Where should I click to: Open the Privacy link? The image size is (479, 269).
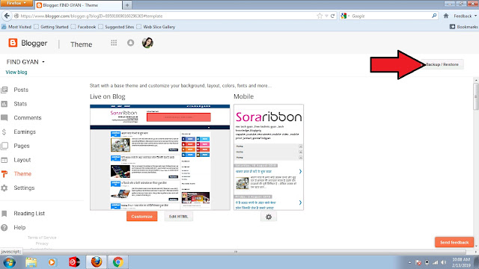(x=42, y=244)
